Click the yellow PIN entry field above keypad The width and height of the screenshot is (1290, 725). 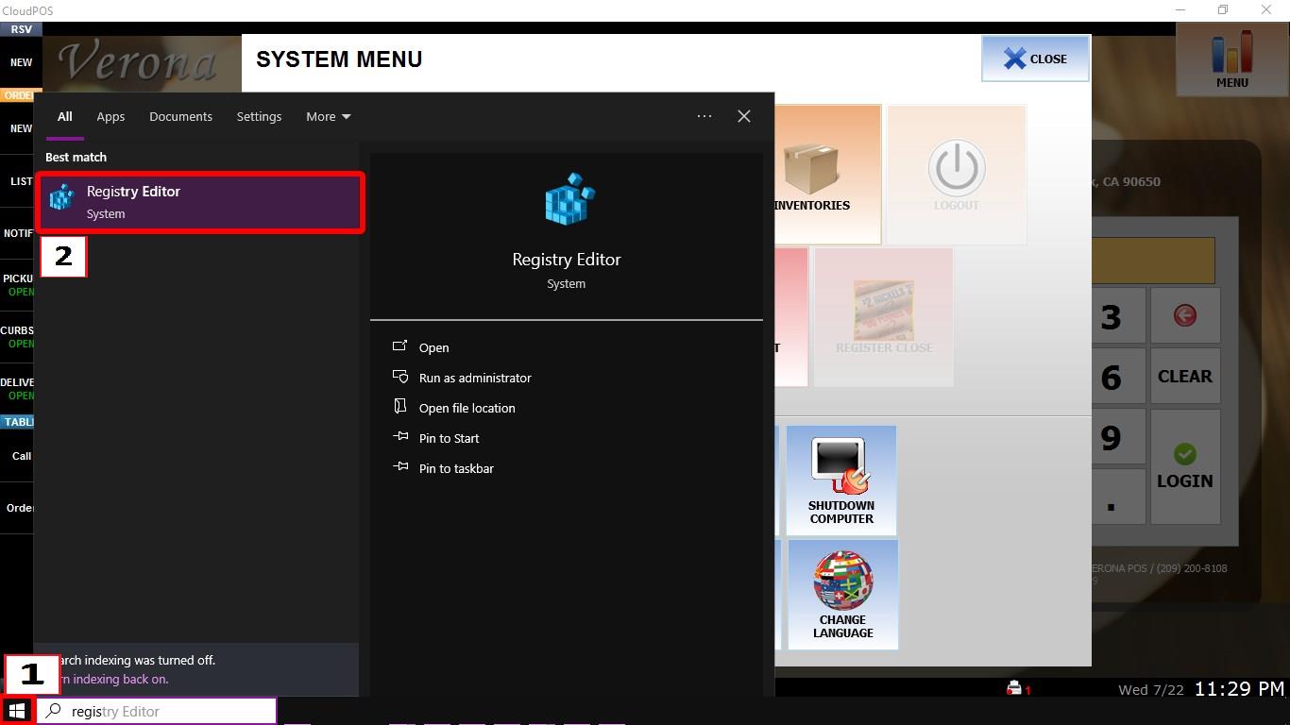[x=1152, y=261]
